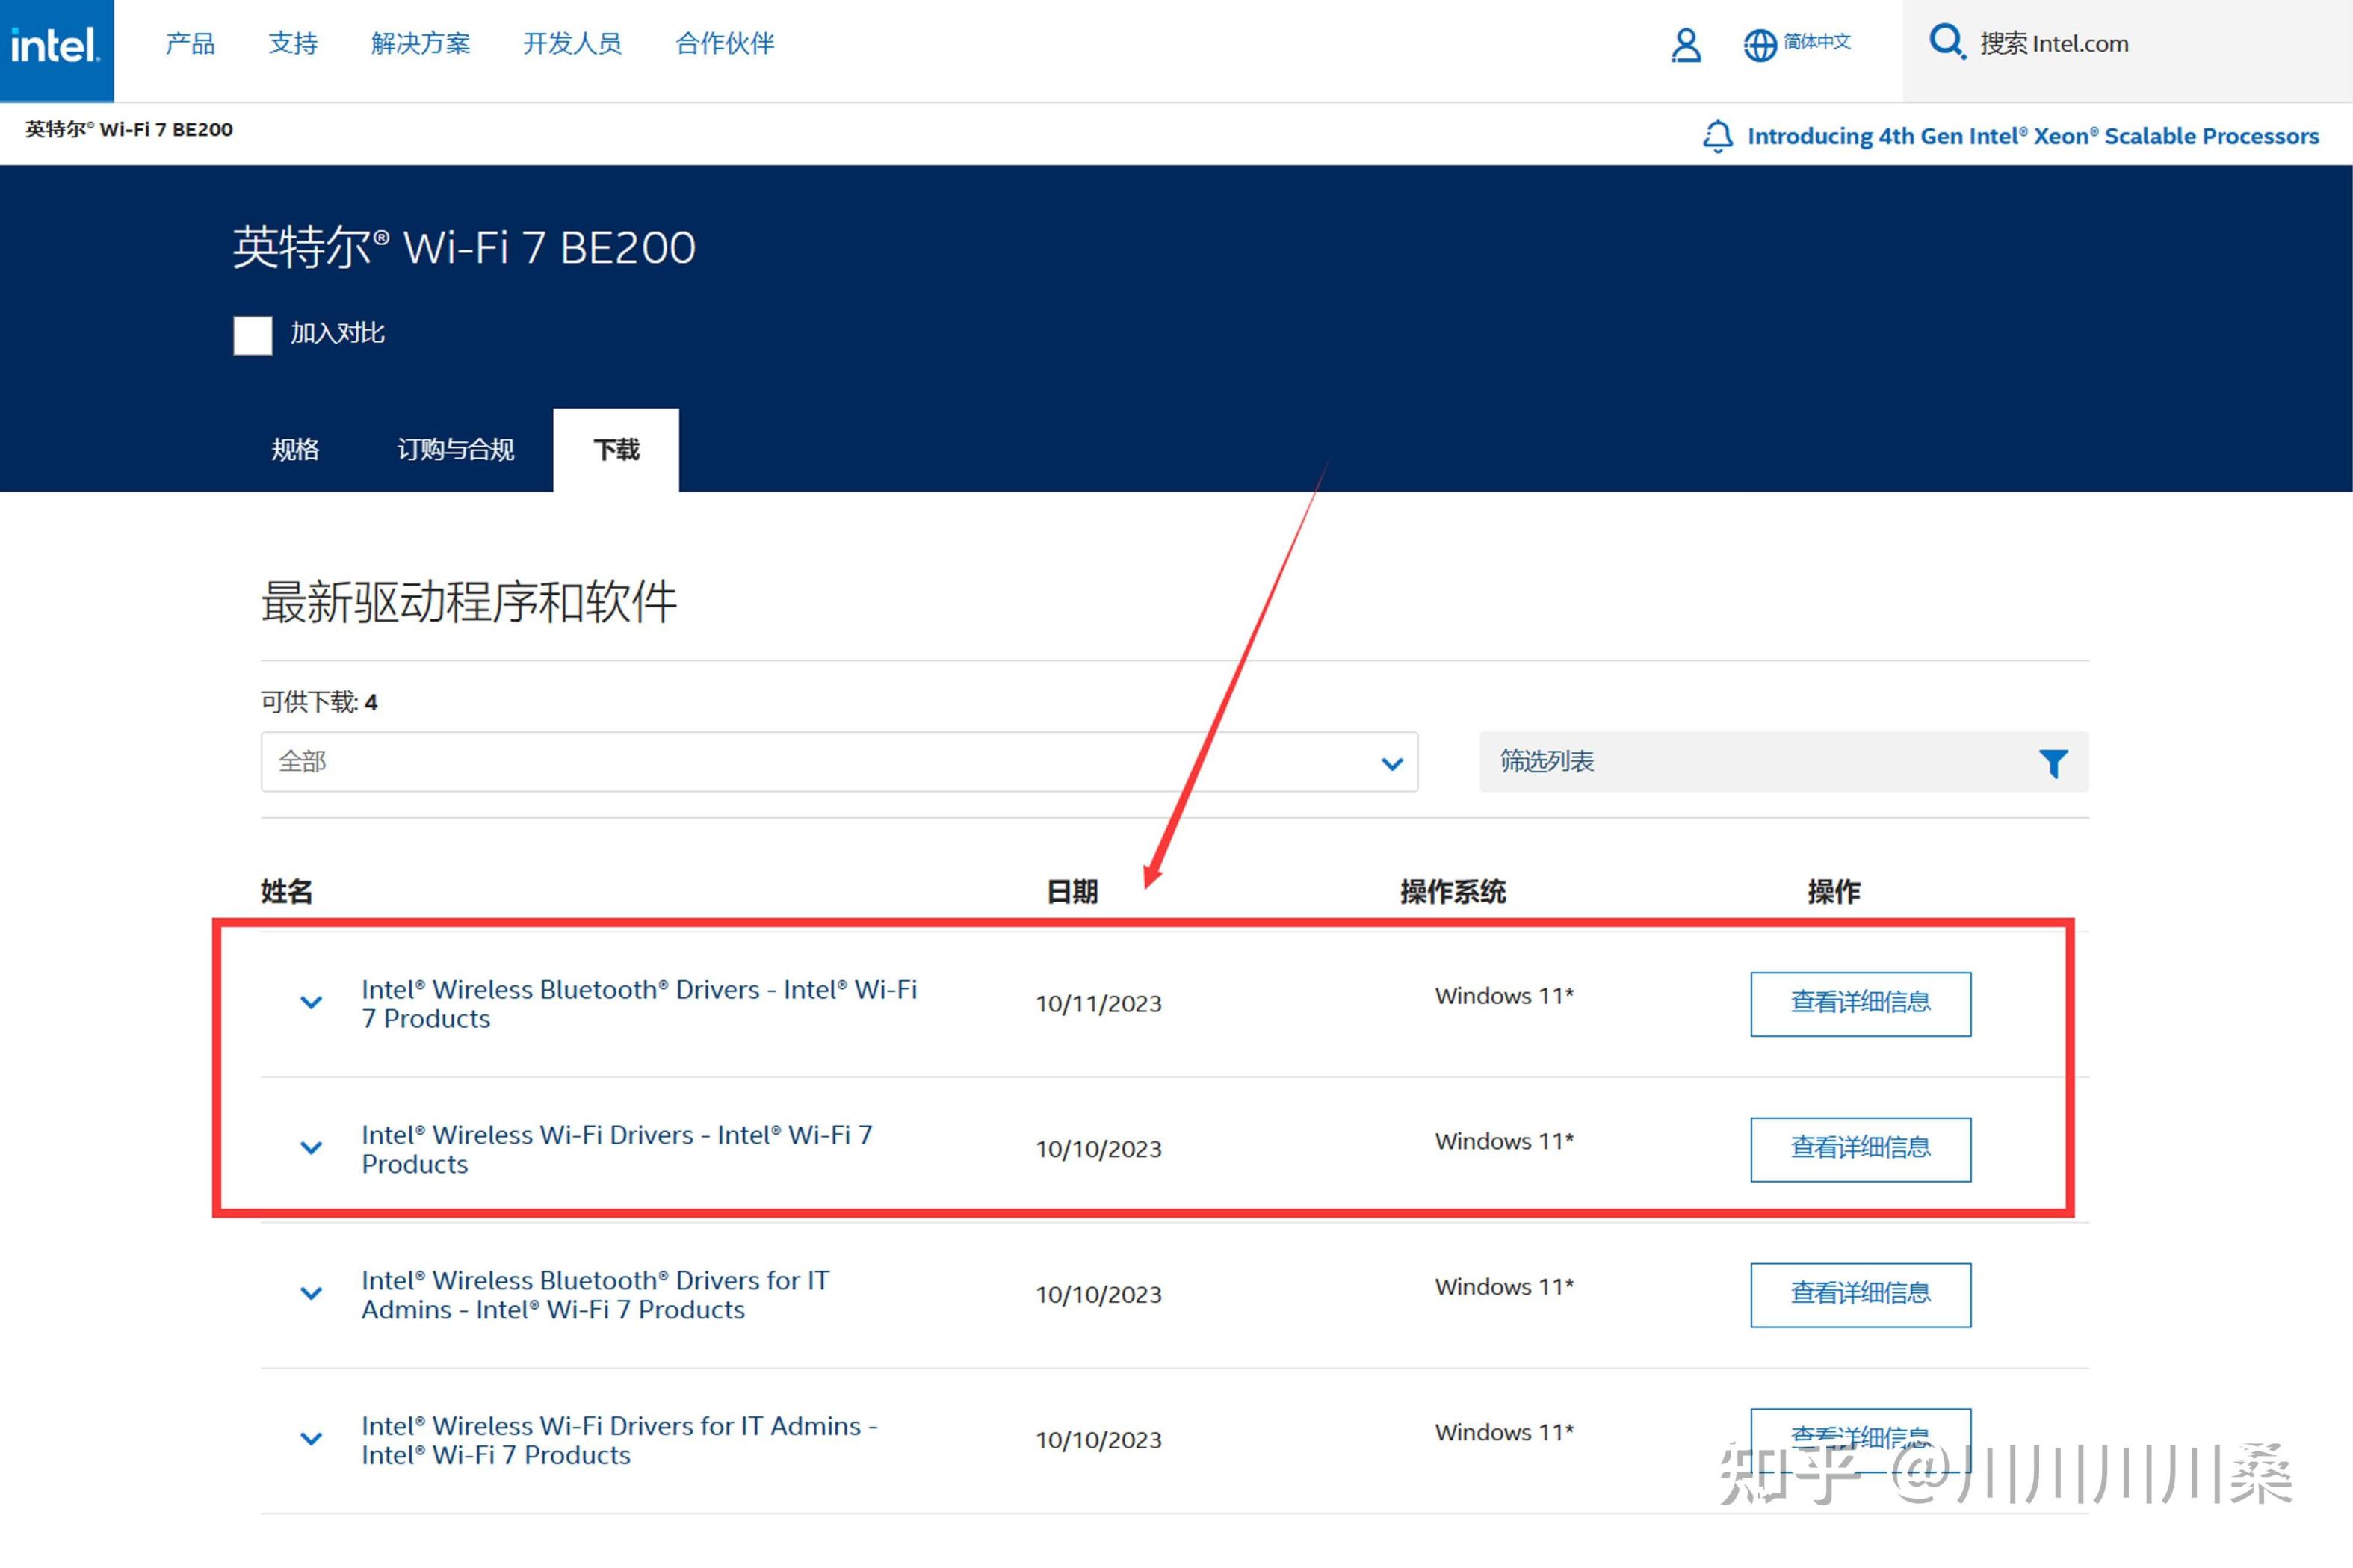Open the 全部 category dropdown
This screenshot has height=1568, width=2353.
tap(838, 762)
